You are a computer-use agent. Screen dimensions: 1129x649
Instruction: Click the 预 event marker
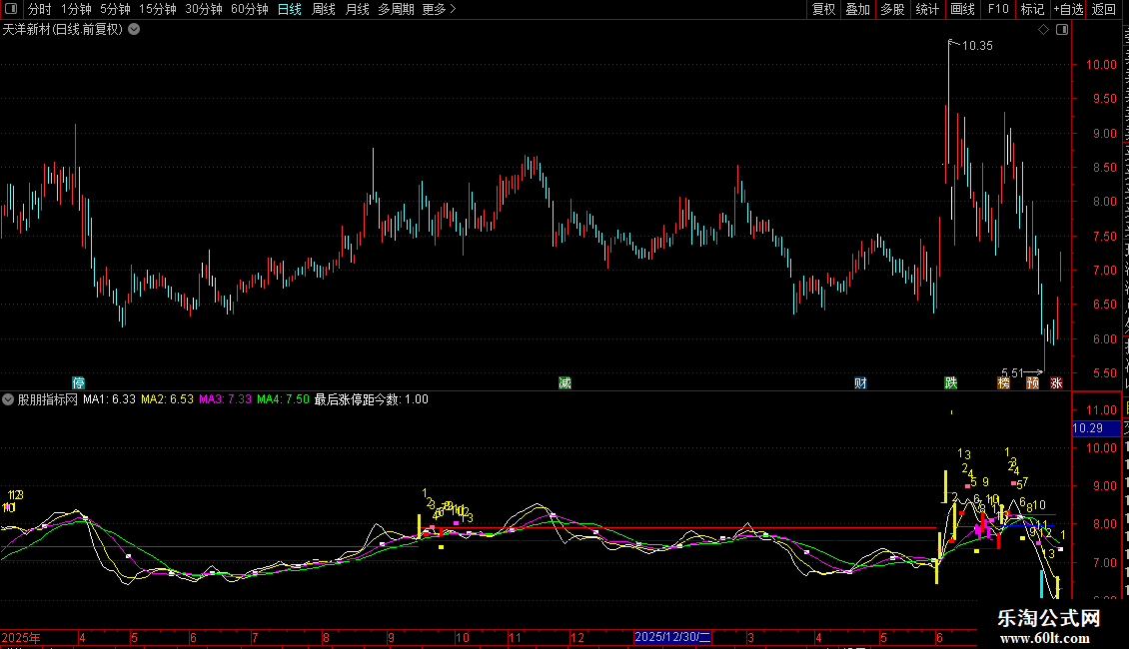click(1032, 382)
